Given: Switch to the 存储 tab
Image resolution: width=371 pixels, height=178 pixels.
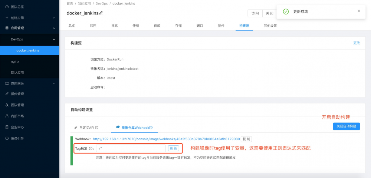Looking at the screenshot, I should pos(178,26).
